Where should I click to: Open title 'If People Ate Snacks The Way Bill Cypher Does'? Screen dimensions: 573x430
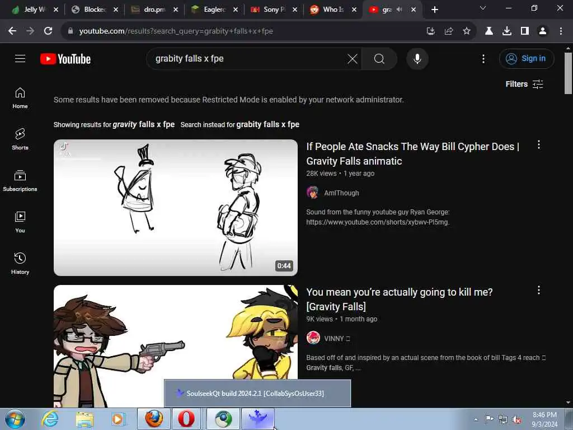(412, 153)
